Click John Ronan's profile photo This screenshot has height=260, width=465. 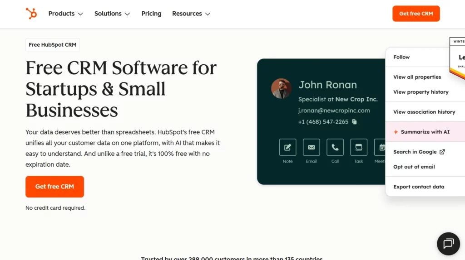[x=281, y=88]
